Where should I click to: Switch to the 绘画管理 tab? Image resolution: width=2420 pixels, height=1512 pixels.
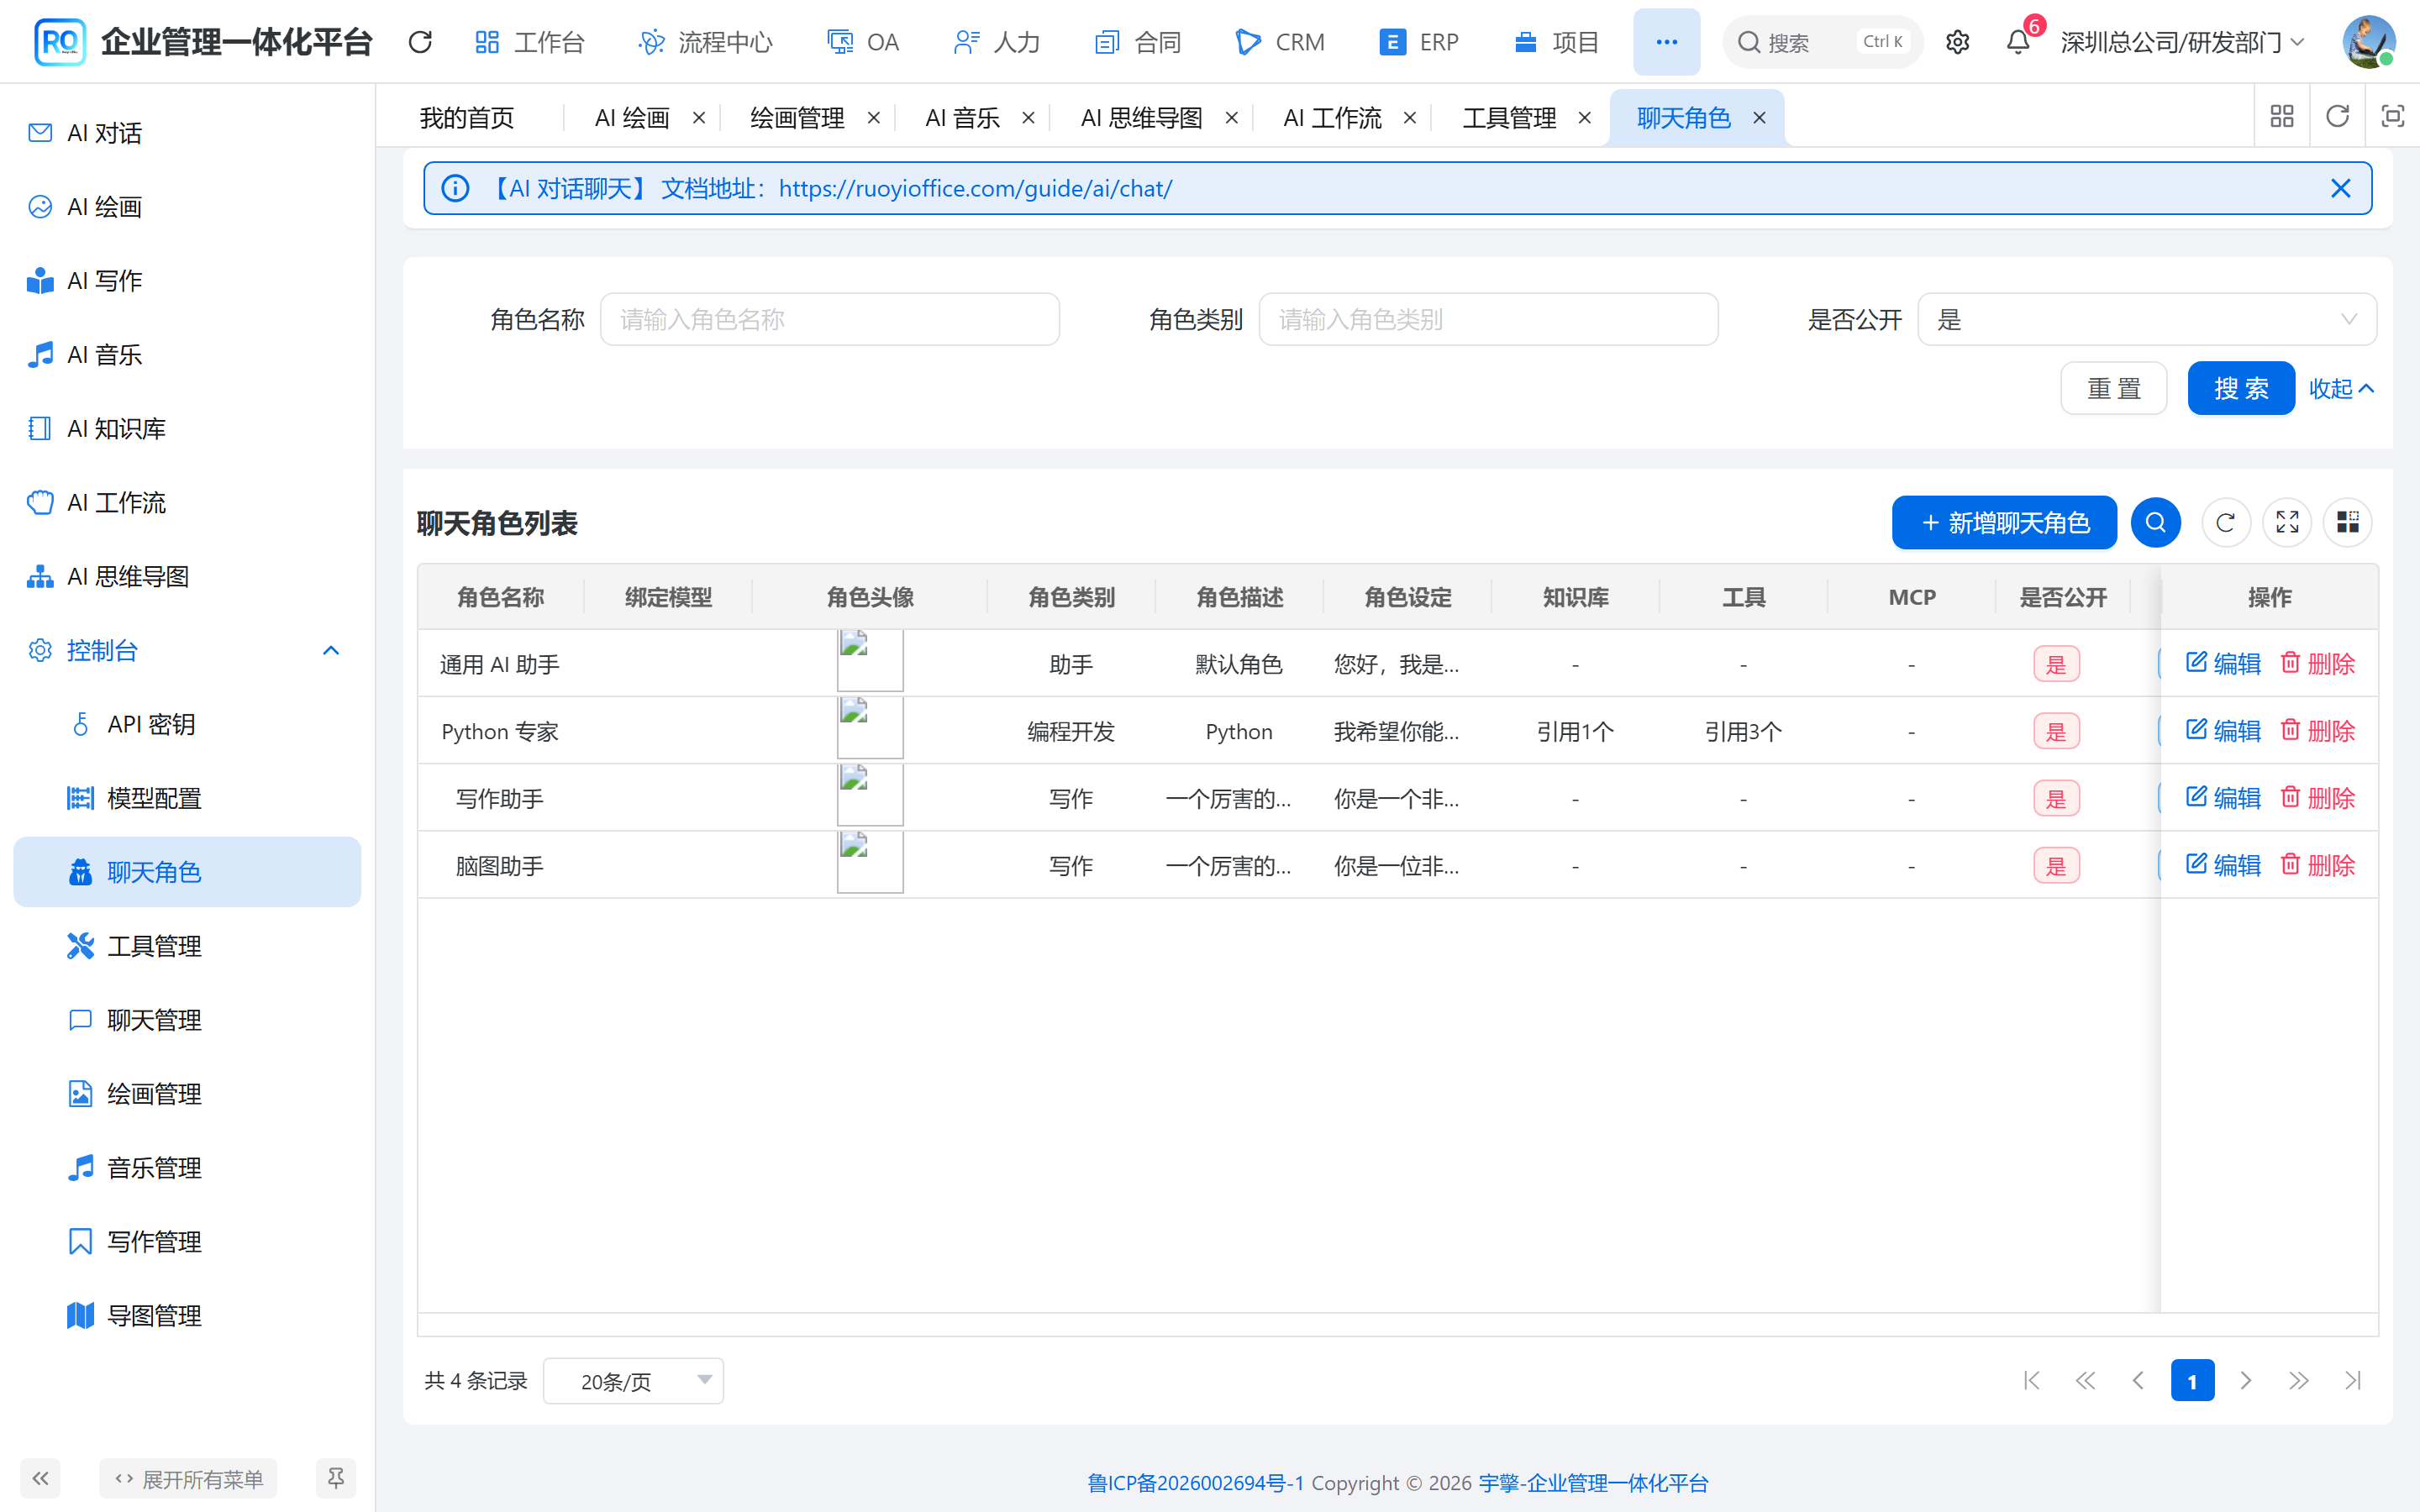pos(797,118)
